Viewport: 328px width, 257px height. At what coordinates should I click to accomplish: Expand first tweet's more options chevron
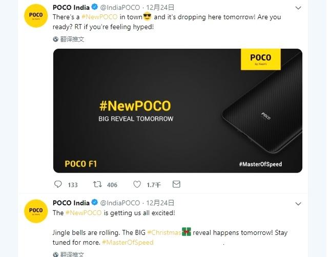tap(297, 8)
